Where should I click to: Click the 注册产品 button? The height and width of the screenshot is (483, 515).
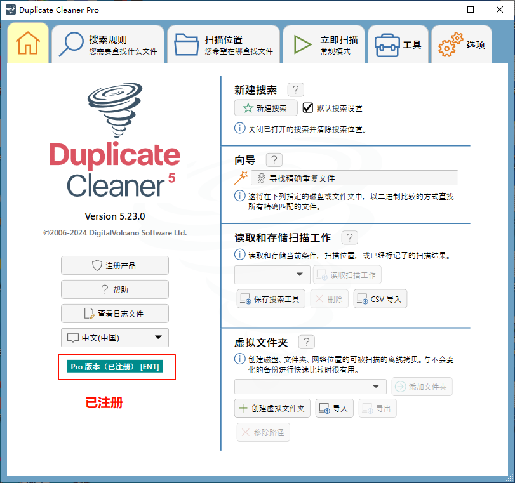(x=115, y=265)
